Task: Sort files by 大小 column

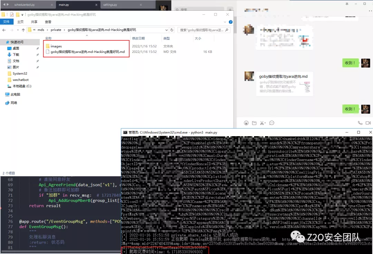Action: 198,38
